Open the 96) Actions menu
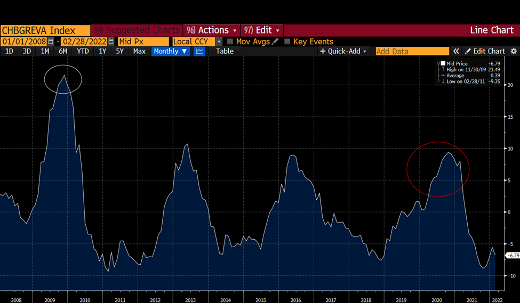This screenshot has width=520, height=303. tap(211, 30)
